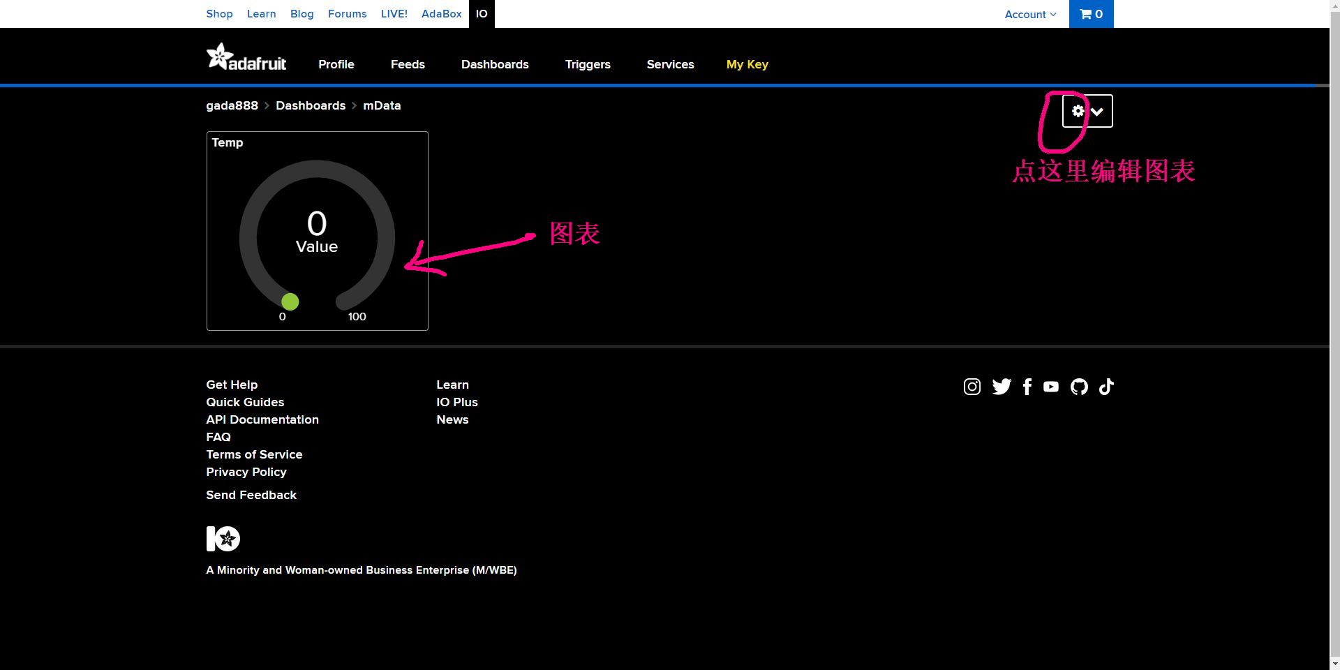Open the Dashboards menu

495,64
